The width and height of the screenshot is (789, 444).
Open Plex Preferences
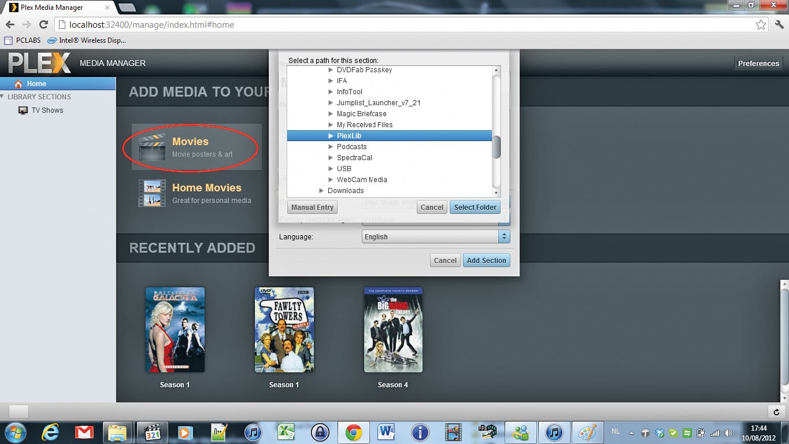click(x=758, y=63)
